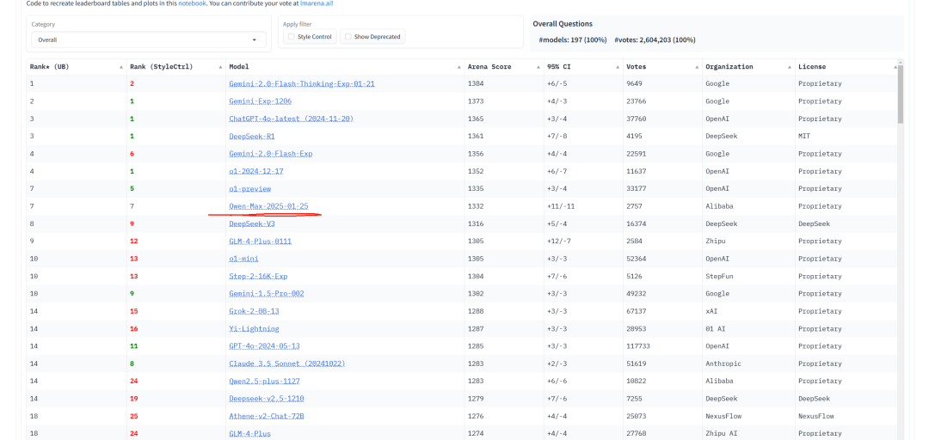Sort by Arena Score column arrow
929x440 pixels.
pos(538,68)
